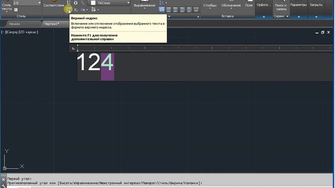Click the Стиль panel title
The width and height of the screenshot is (335, 188).
click(21, 16)
